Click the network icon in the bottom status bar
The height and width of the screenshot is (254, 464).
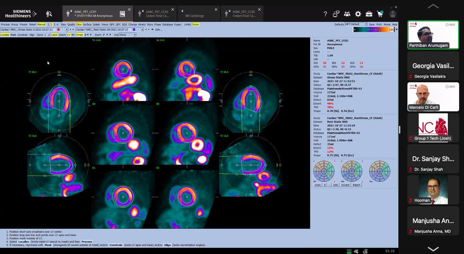365,251
